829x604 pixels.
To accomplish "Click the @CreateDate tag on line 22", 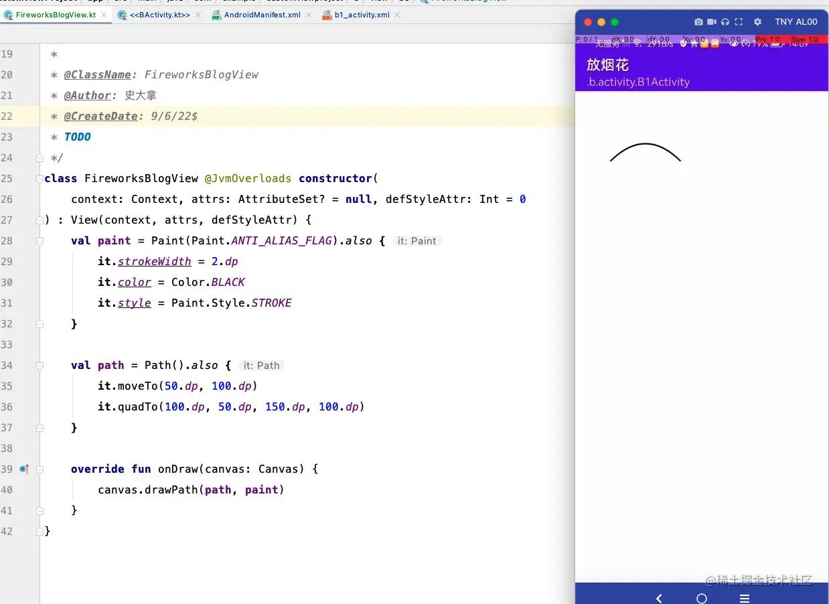I will tap(101, 116).
